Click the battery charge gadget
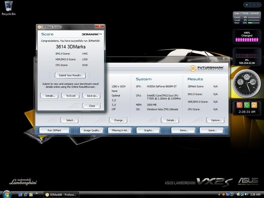Viewport: 264px width, 198px height. 247,37
